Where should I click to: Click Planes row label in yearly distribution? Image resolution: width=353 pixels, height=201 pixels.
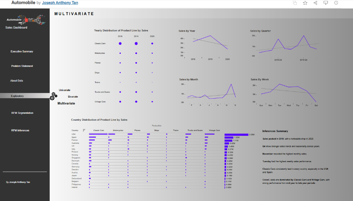click(98, 63)
